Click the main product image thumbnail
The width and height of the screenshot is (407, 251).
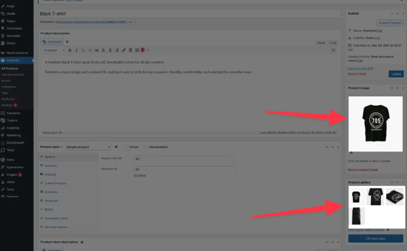click(376, 124)
